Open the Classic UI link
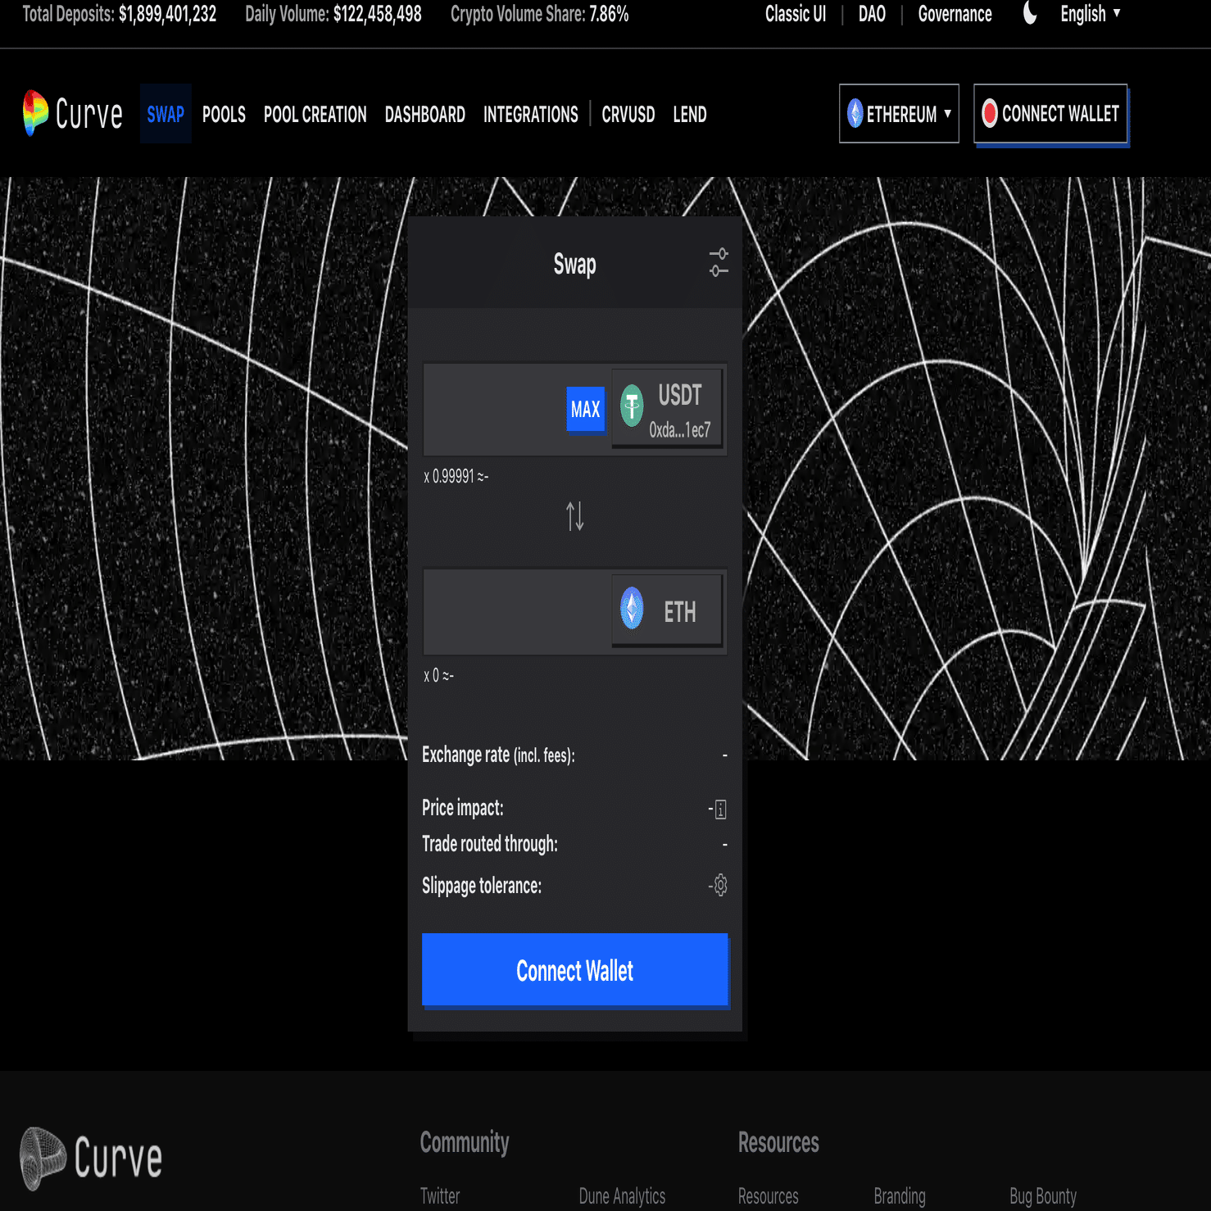This screenshot has width=1211, height=1211. (796, 14)
